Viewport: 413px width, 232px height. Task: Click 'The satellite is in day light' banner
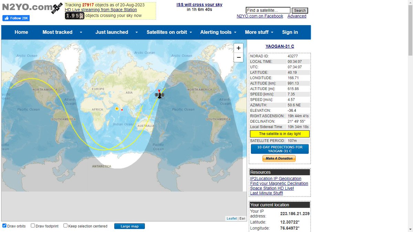pyautogui.click(x=280, y=134)
